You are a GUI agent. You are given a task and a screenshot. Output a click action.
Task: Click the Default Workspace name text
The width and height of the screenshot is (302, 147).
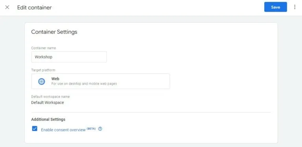[47, 102]
